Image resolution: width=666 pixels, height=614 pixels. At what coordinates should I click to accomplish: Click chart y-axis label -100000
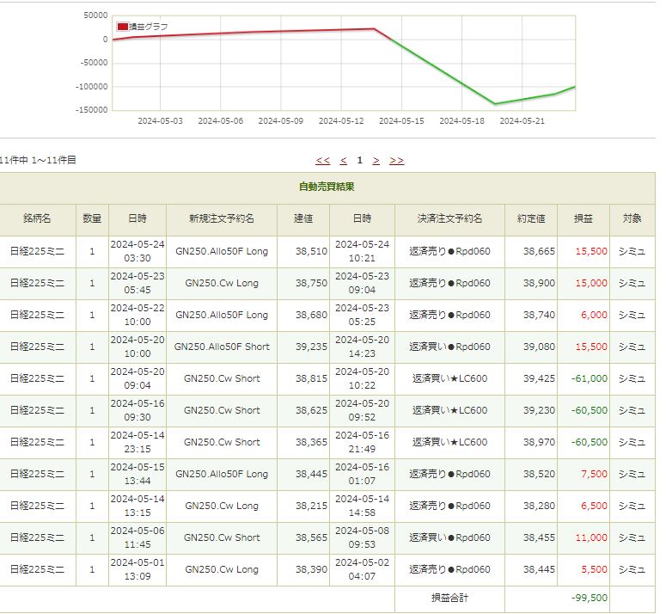tap(92, 87)
